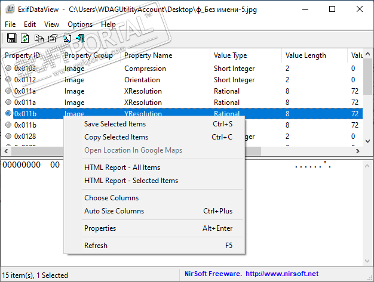
Task: Sort by Property ID column header
Action: (x=31, y=55)
